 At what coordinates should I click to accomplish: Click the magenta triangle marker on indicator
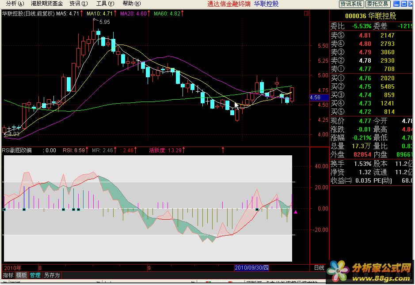tap(296, 212)
